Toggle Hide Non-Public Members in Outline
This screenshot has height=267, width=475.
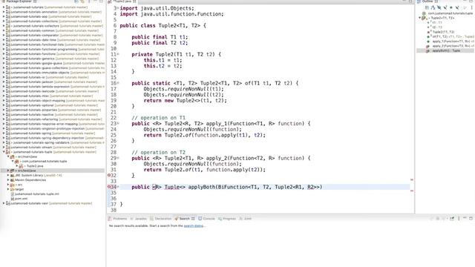pos(451,7)
